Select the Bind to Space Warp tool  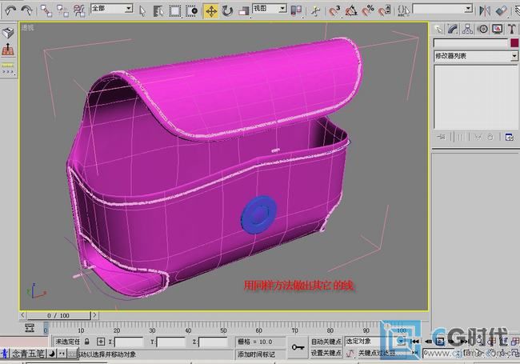point(79,11)
